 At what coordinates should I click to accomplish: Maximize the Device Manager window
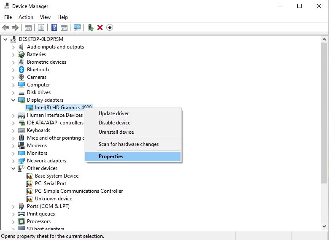[299, 6]
